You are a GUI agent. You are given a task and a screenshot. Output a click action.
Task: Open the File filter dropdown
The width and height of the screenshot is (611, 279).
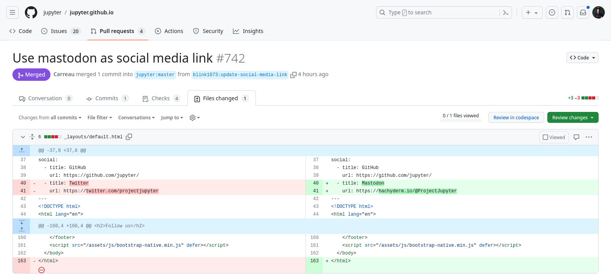pyautogui.click(x=100, y=118)
